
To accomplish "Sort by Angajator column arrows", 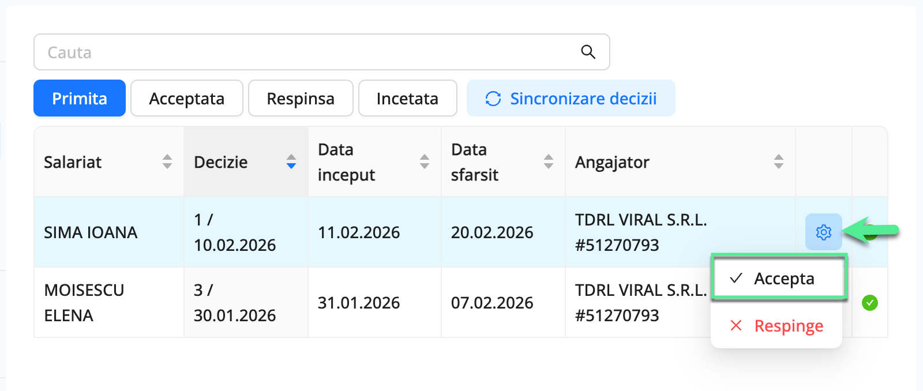I will pyautogui.click(x=779, y=161).
